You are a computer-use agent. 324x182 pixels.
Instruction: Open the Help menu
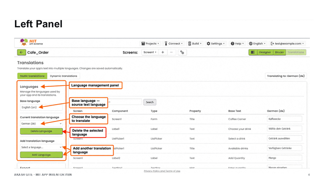click(x=237, y=44)
